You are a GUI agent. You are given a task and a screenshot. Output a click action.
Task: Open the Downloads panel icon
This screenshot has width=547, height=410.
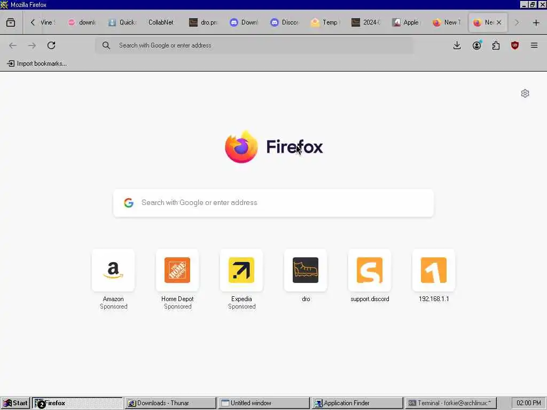[457, 45]
